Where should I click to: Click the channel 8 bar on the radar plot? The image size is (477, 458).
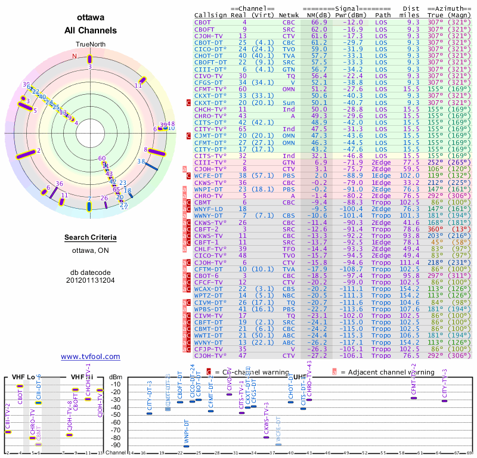click(157, 152)
